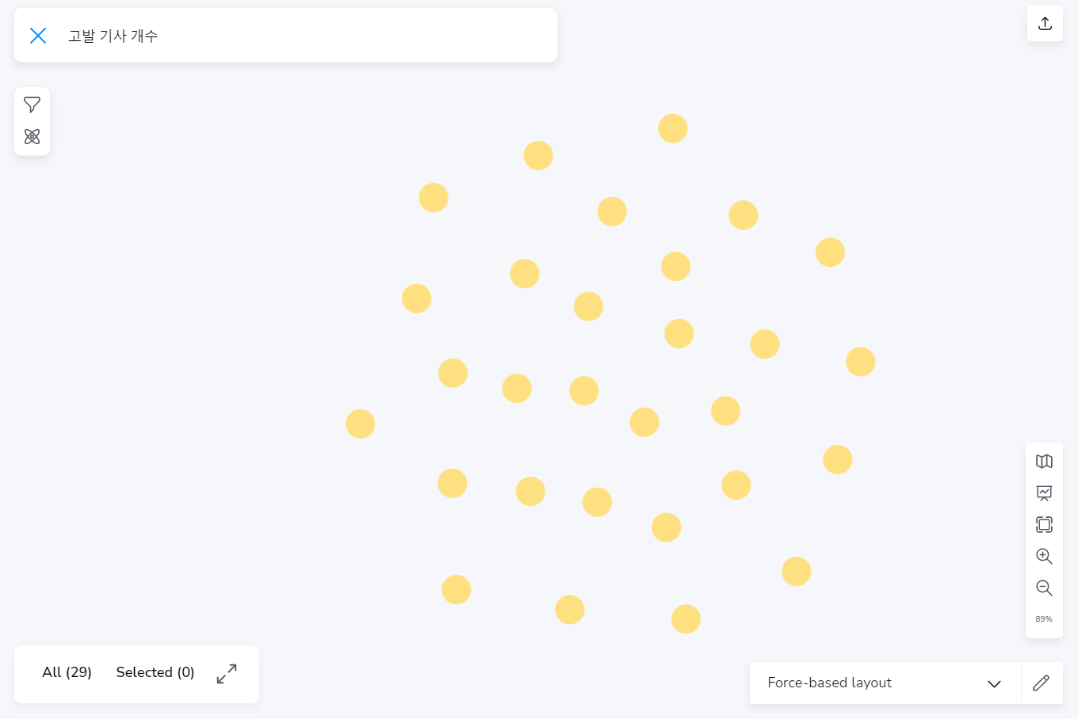Select the topmost yellow node in the graph

pos(673,128)
